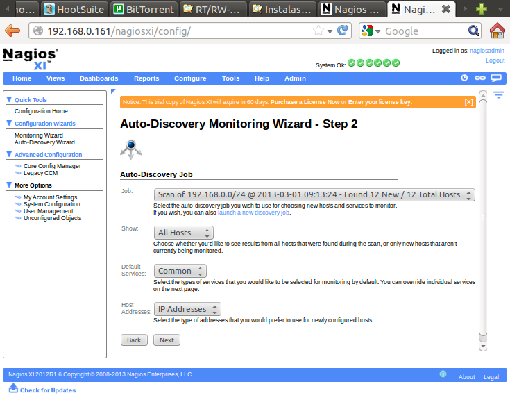Dismiss the trial notice with [X]
Viewport: 510px width, 400px height.
[x=469, y=102]
